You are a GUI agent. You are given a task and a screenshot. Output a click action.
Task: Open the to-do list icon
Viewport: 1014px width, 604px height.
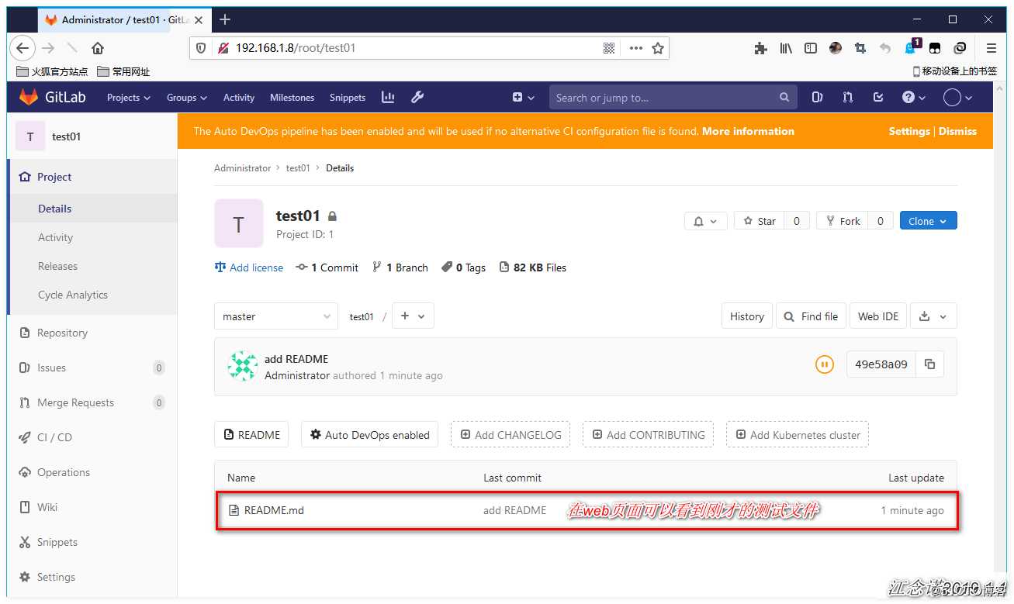pyautogui.click(x=878, y=98)
